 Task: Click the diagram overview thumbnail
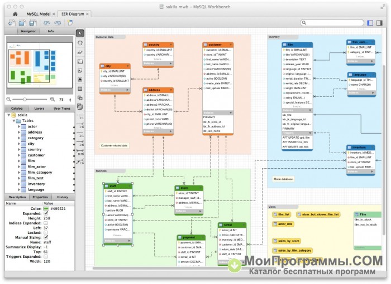click(x=40, y=65)
